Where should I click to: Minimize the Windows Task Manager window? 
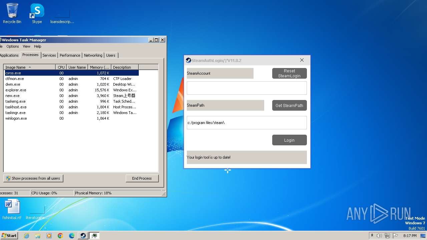[x=151, y=40]
